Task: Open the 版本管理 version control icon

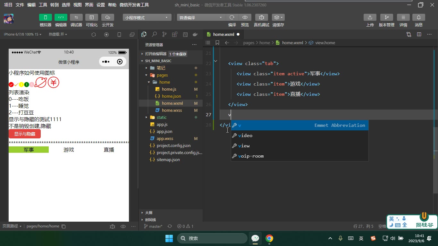Action: point(387,17)
